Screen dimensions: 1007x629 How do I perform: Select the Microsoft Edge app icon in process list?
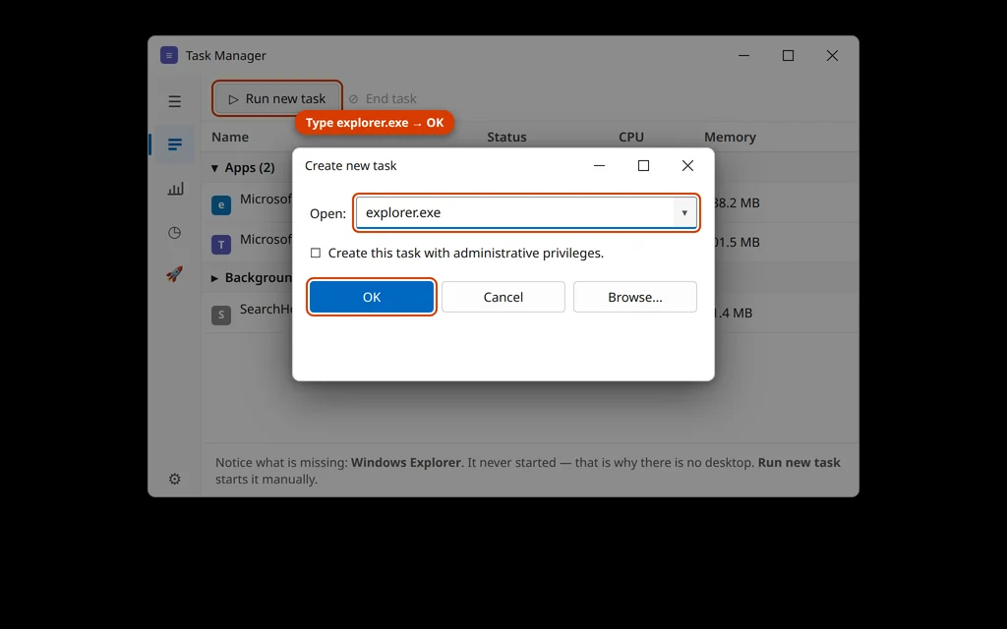221,204
